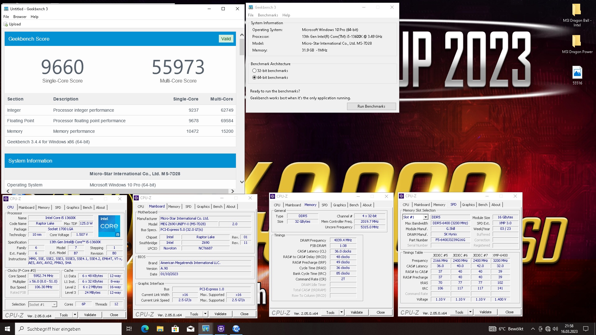Select 64-bit benchmarks radio button

coord(254,78)
